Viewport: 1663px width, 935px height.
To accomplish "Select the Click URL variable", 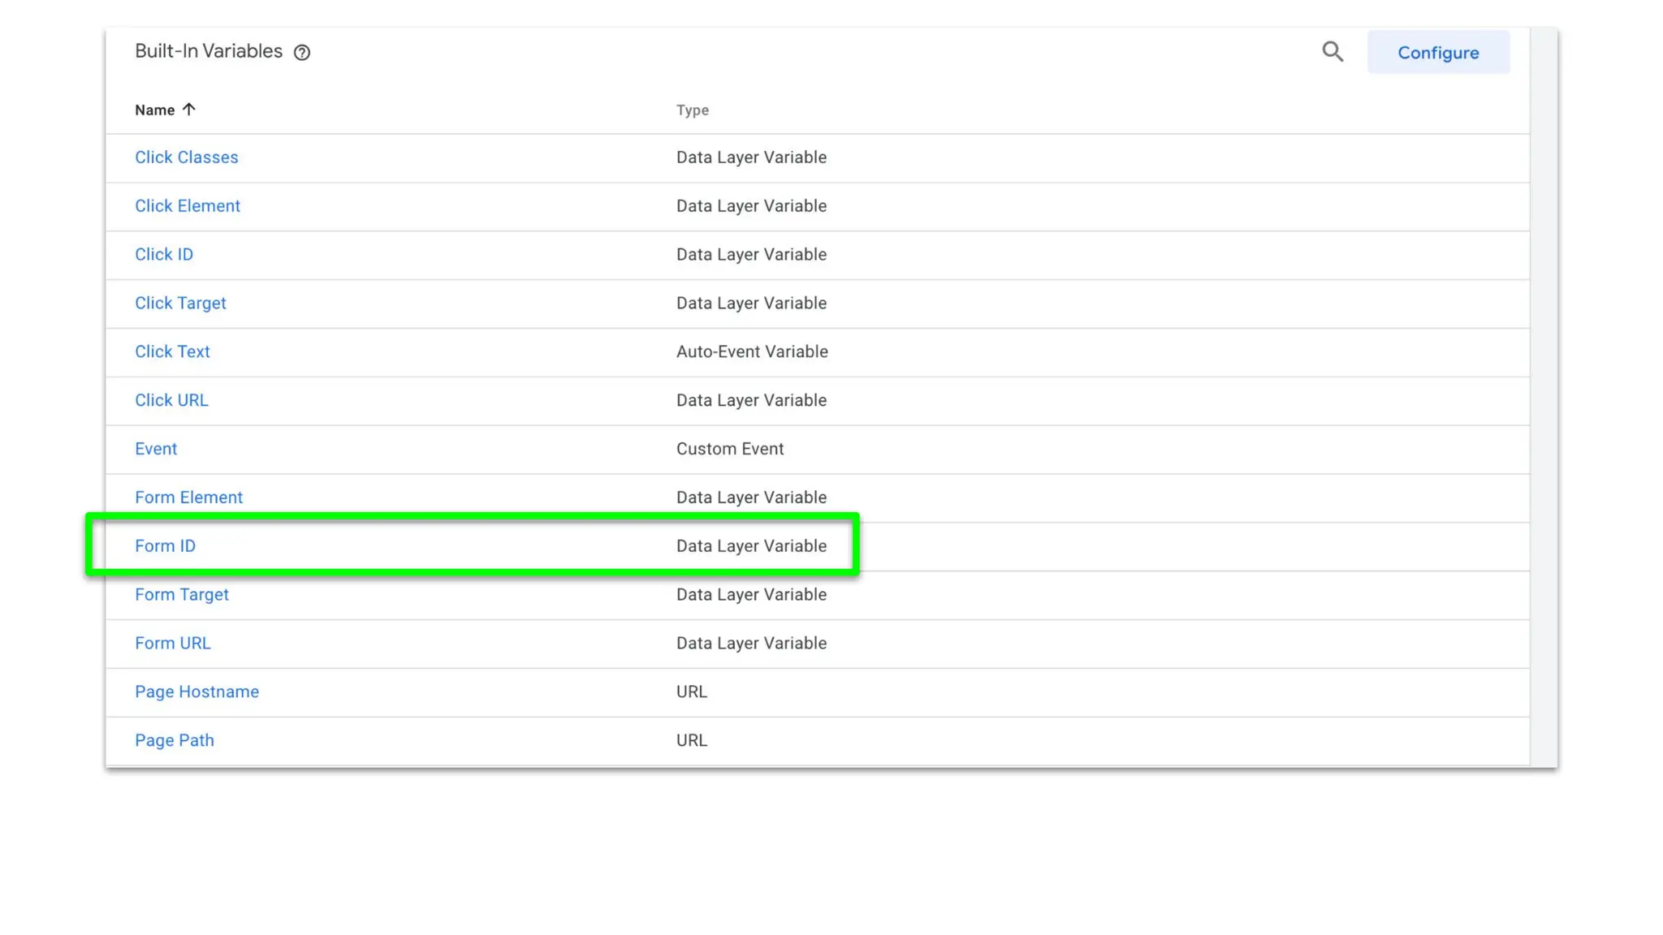I will [x=171, y=400].
